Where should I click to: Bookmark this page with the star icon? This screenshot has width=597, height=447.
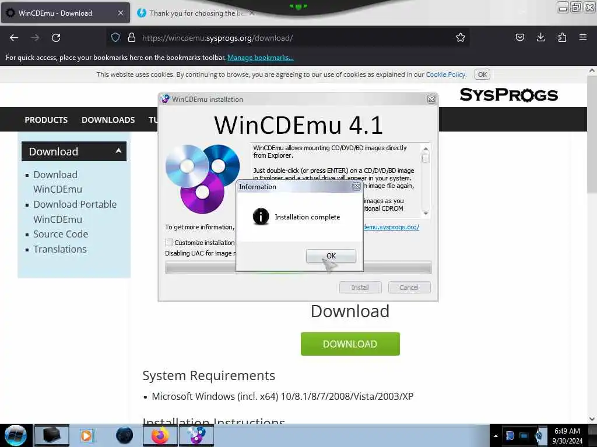(461, 38)
